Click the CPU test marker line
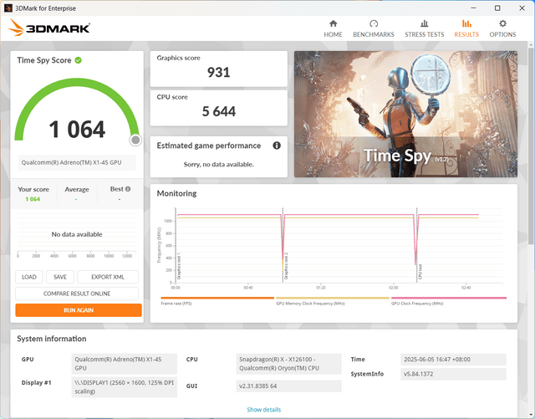The width and height of the screenshot is (535, 419). (x=416, y=245)
